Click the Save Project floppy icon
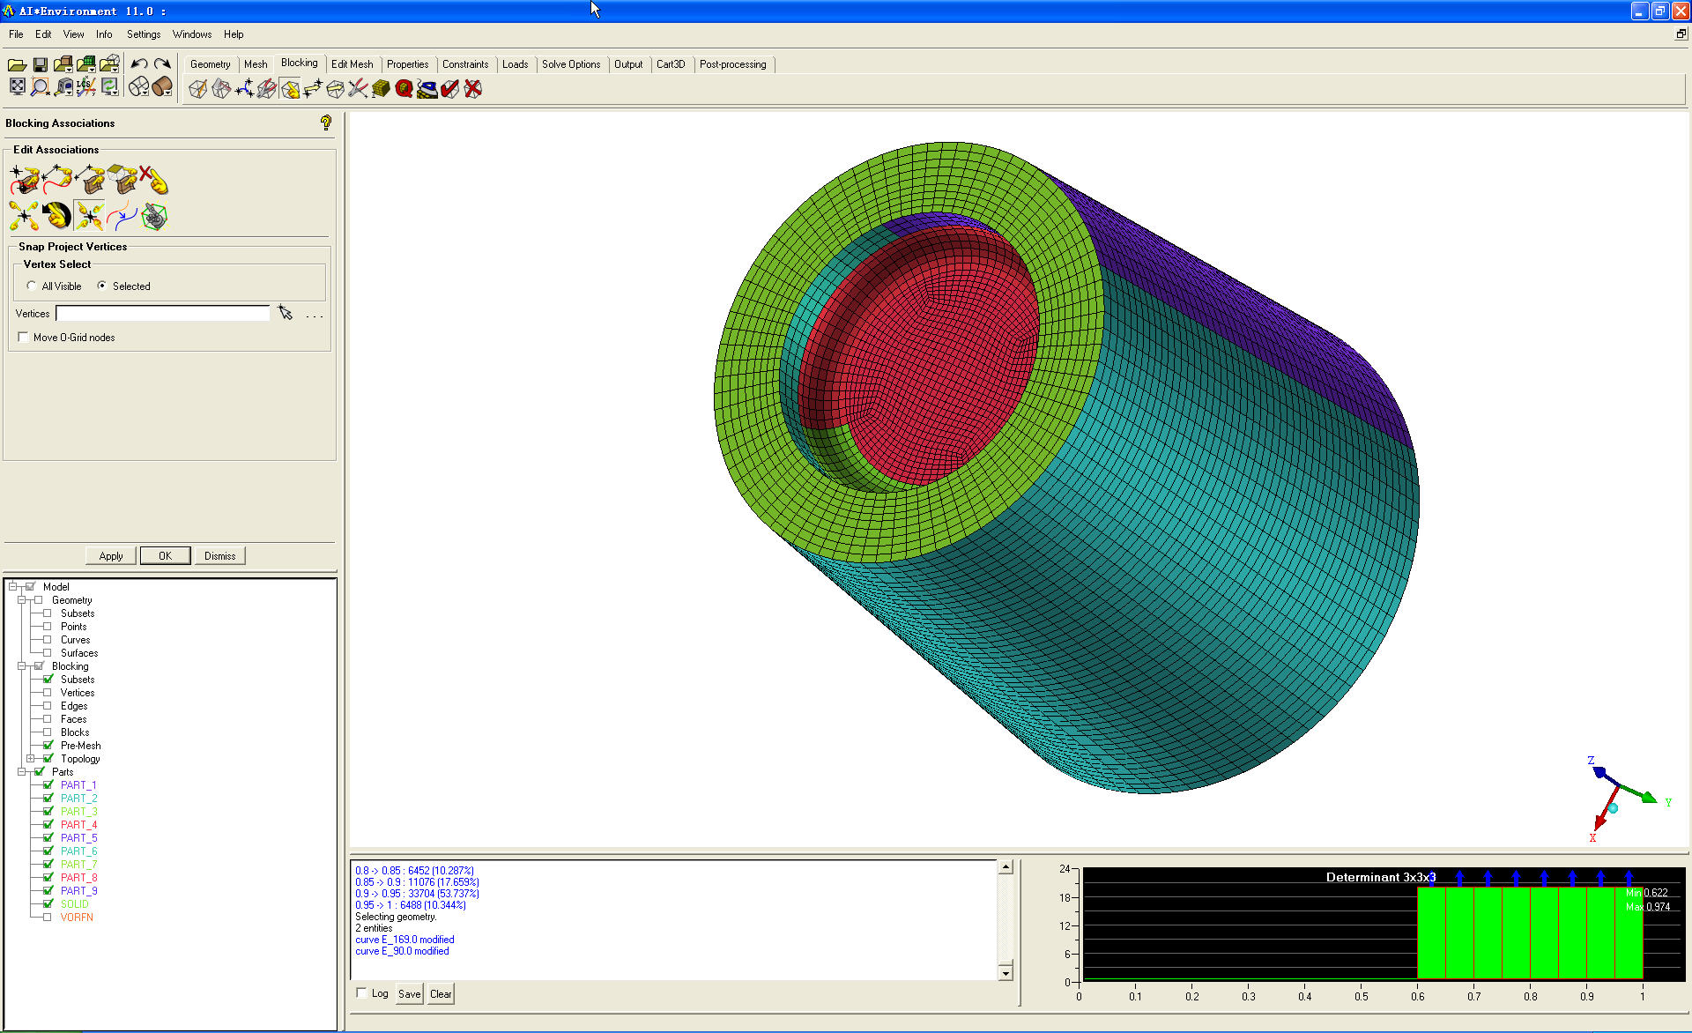 tap(40, 64)
